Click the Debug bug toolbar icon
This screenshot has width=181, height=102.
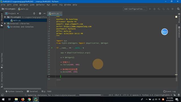tap(154, 9)
